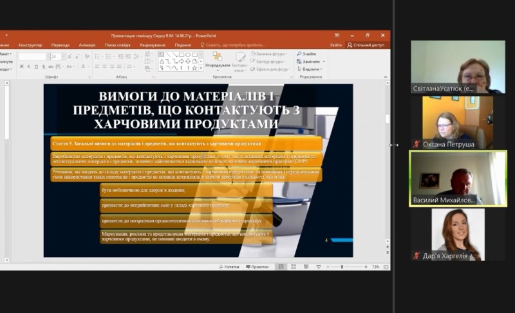The width and height of the screenshot is (515, 313).
Task: Open character spacing AV menu
Action: pos(59,67)
